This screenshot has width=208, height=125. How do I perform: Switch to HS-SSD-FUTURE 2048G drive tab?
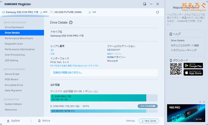click(68, 12)
